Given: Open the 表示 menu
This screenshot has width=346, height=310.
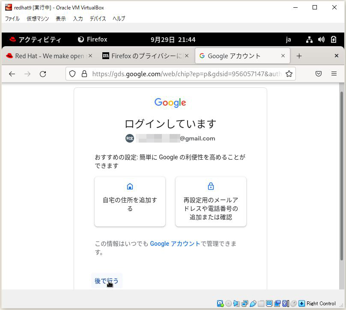Looking at the screenshot, I should point(61,18).
